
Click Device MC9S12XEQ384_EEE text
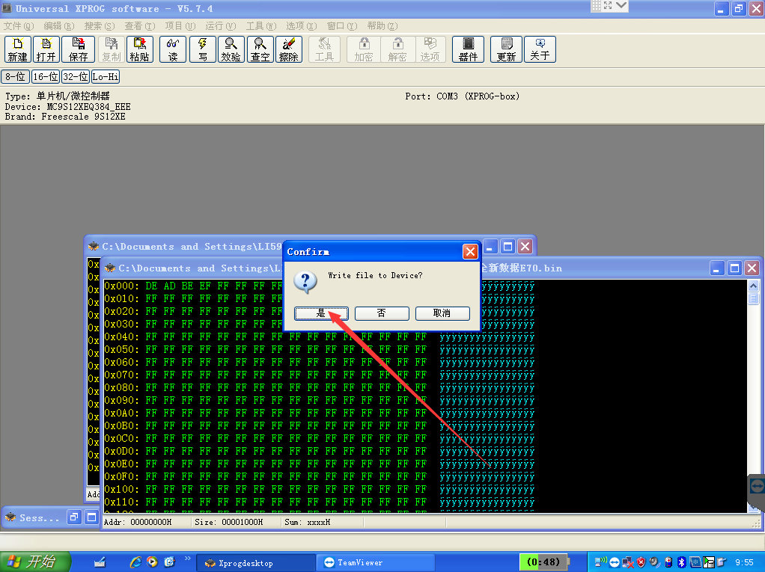tap(68, 107)
